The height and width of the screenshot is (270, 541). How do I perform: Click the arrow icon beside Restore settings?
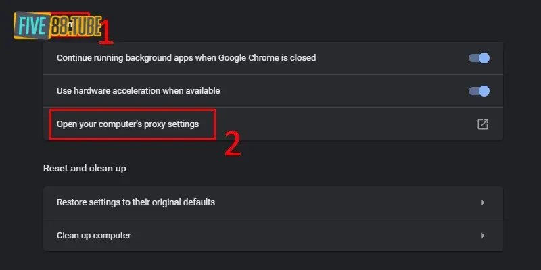point(483,202)
